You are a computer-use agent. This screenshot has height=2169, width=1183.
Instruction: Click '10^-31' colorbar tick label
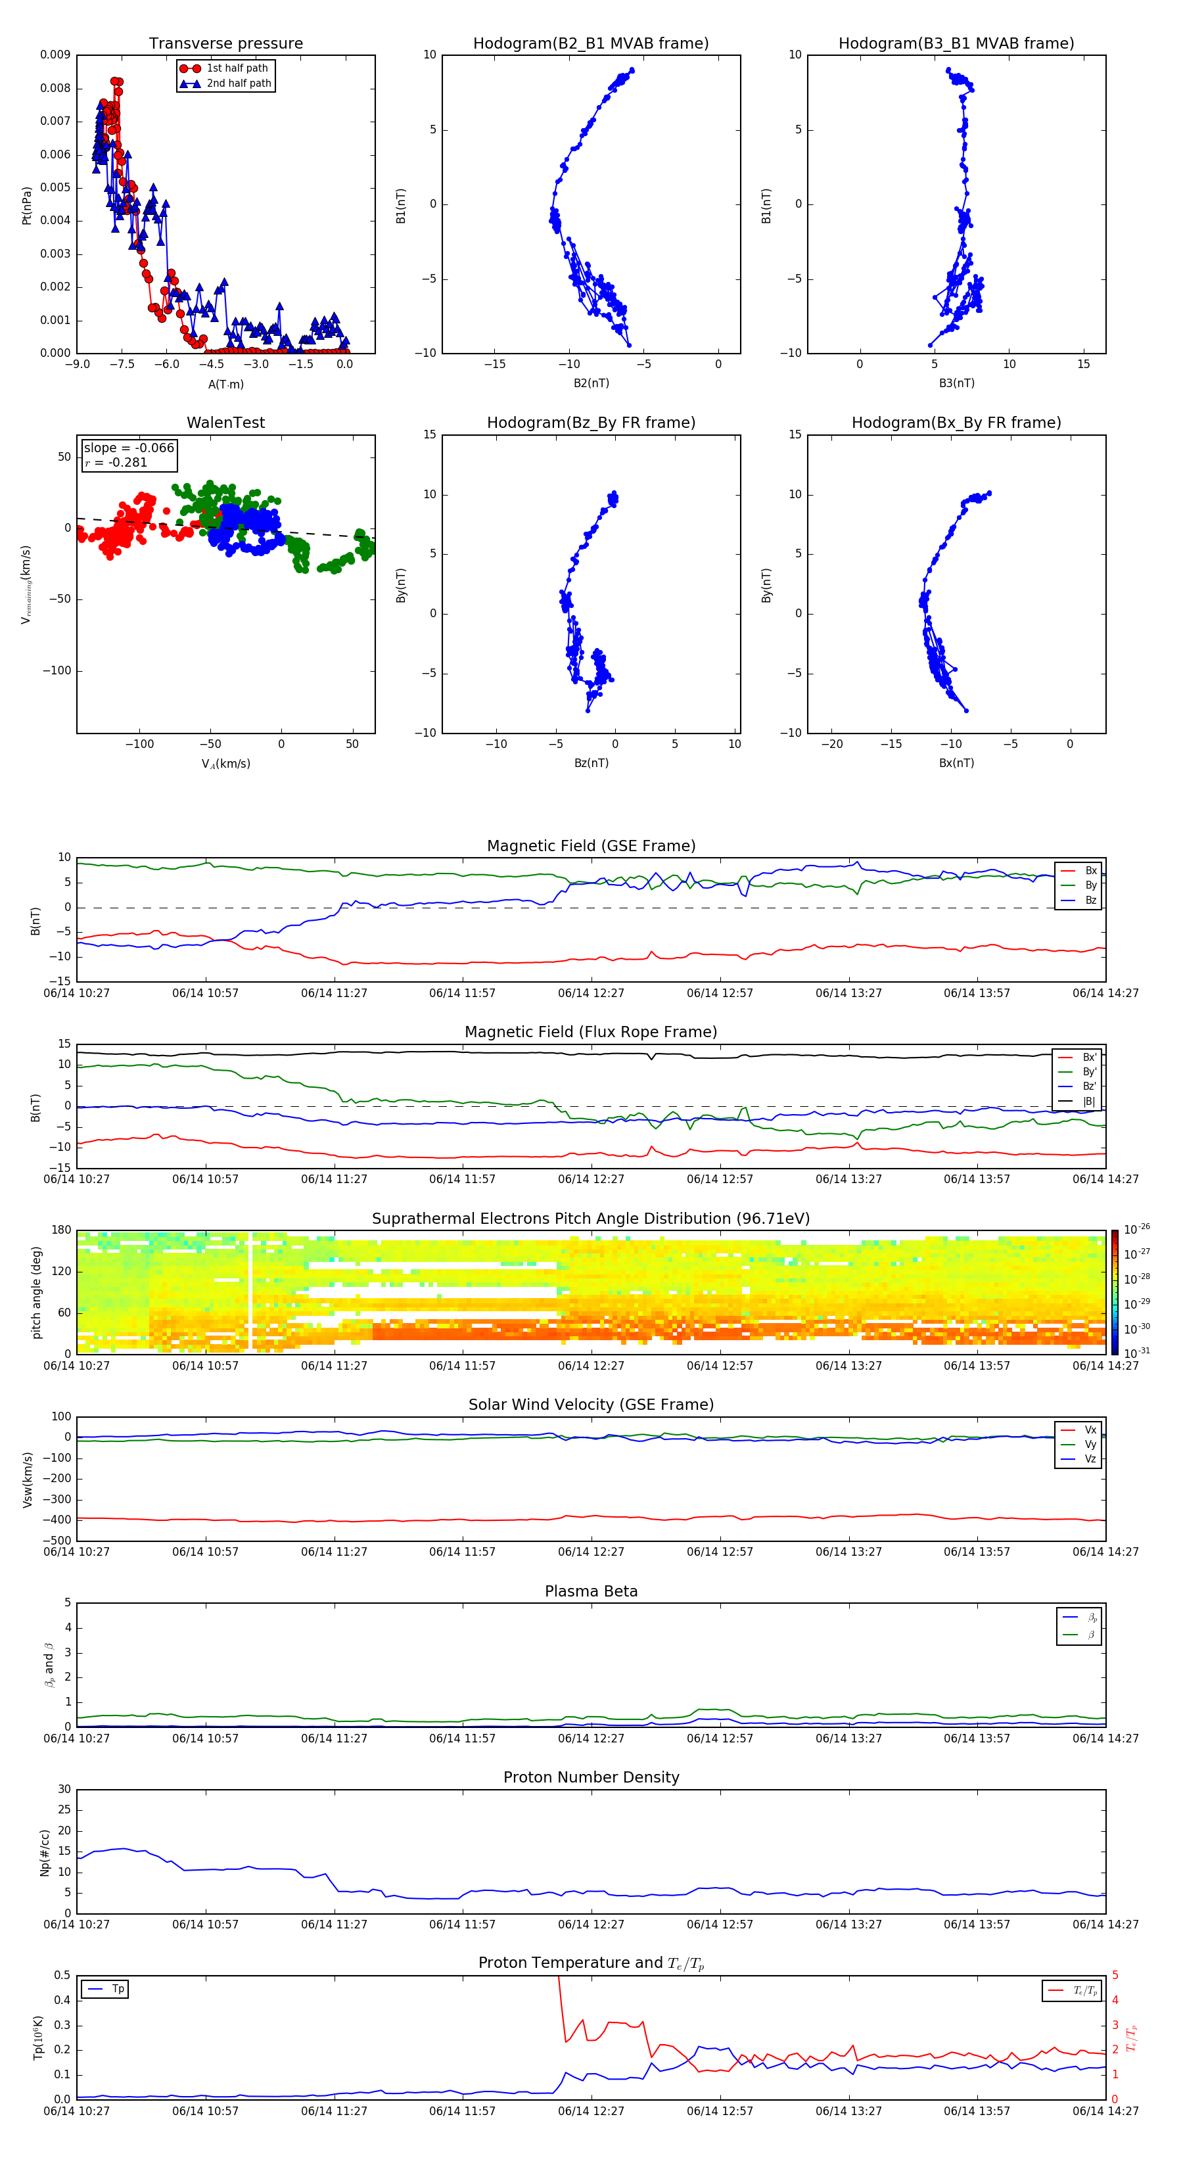[x=1137, y=1353]
